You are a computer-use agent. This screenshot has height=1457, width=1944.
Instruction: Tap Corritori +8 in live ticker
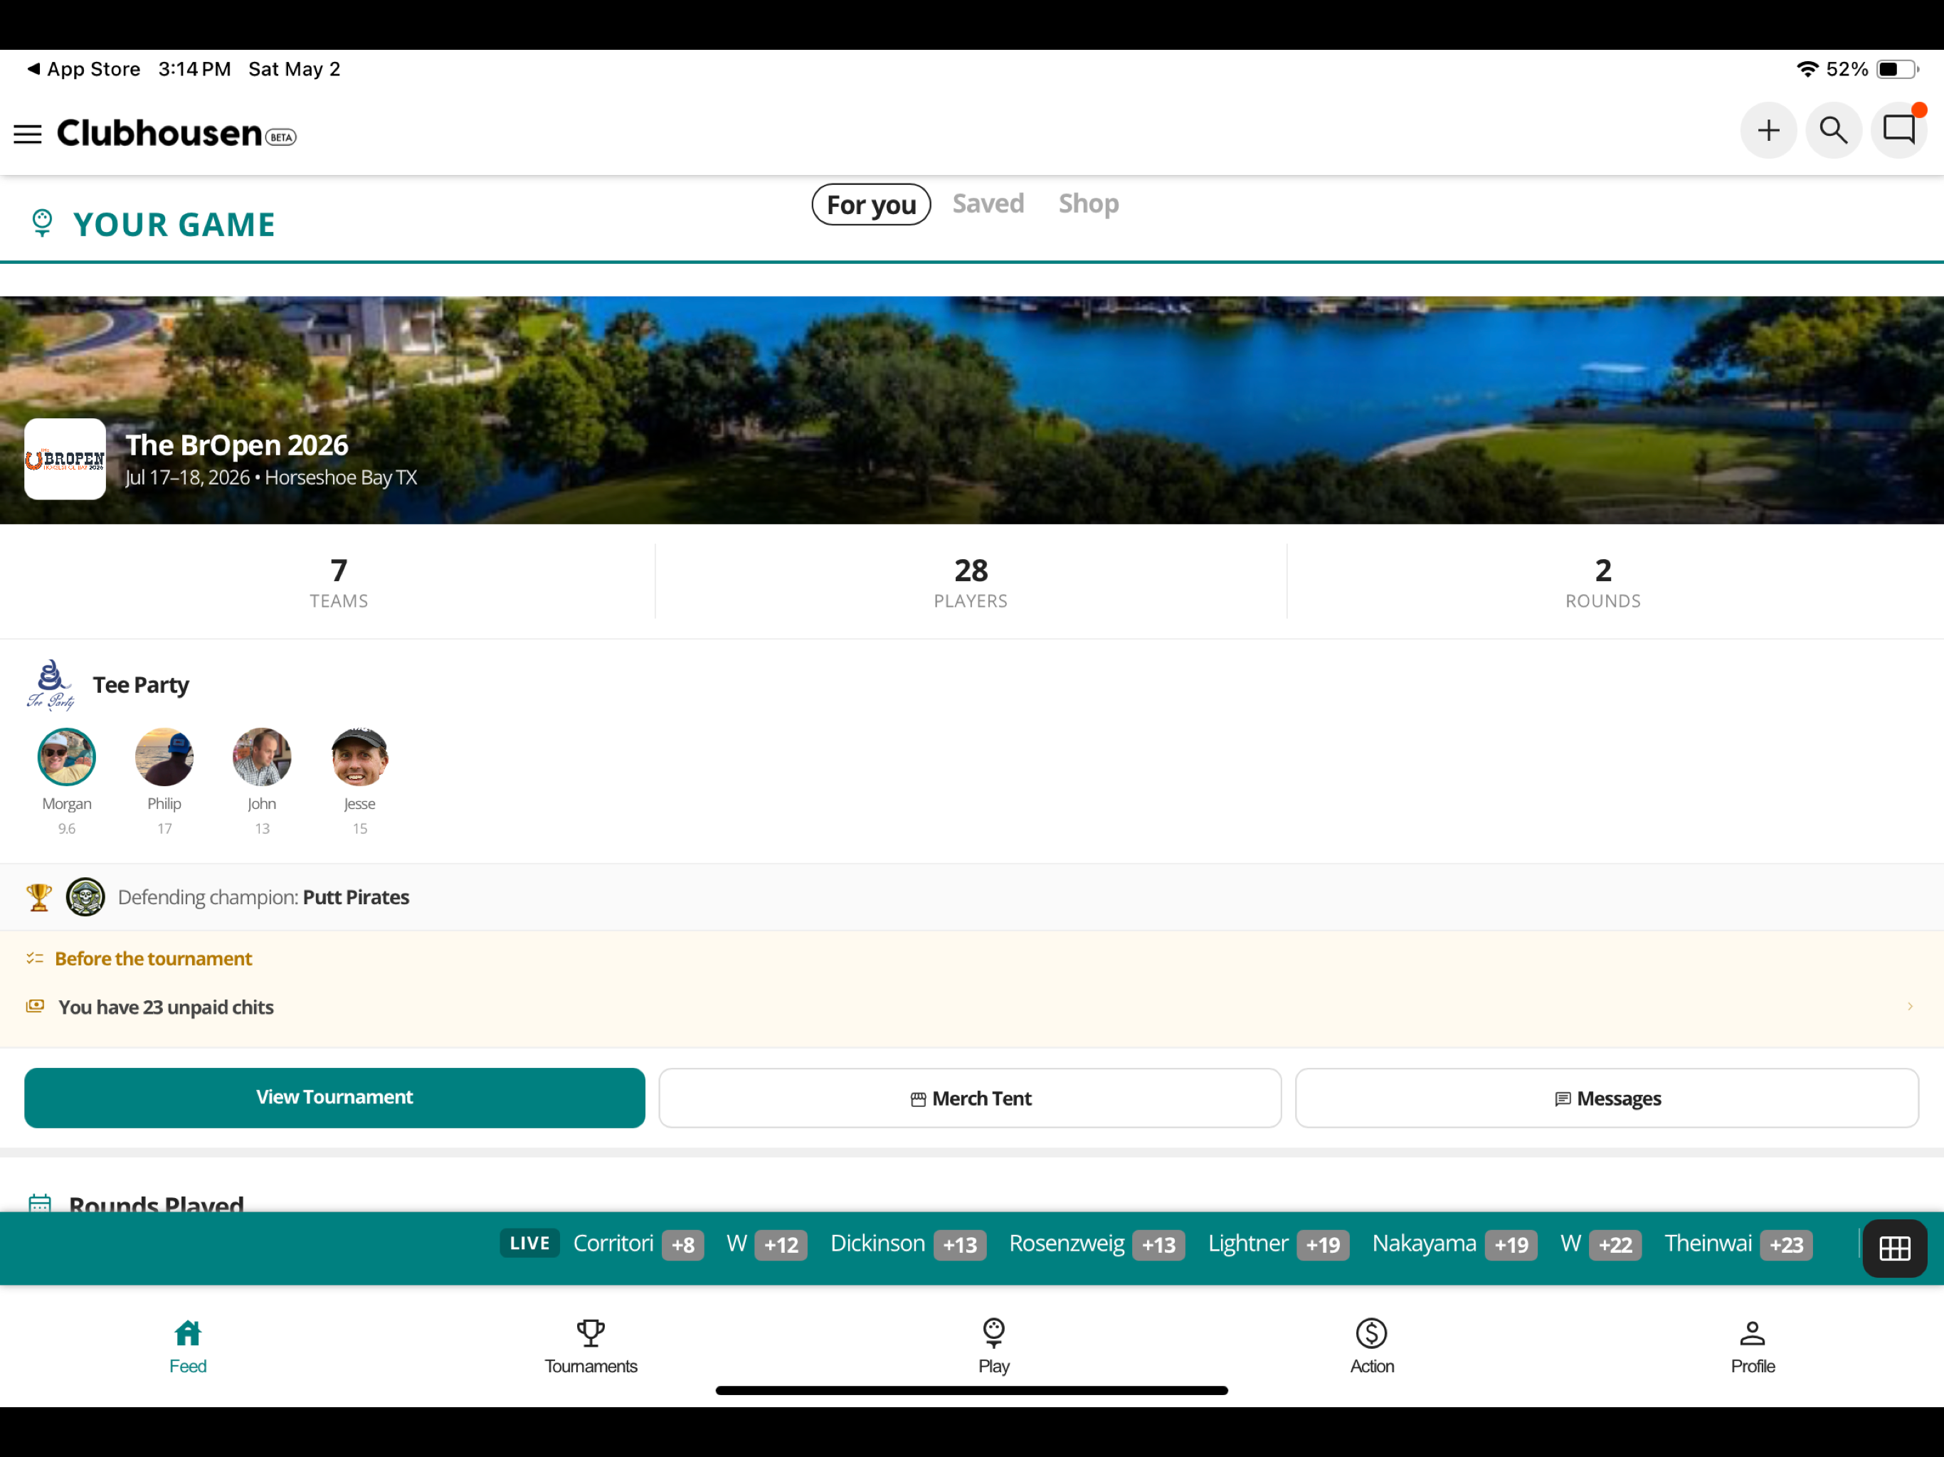click(x=638, y=1244)
